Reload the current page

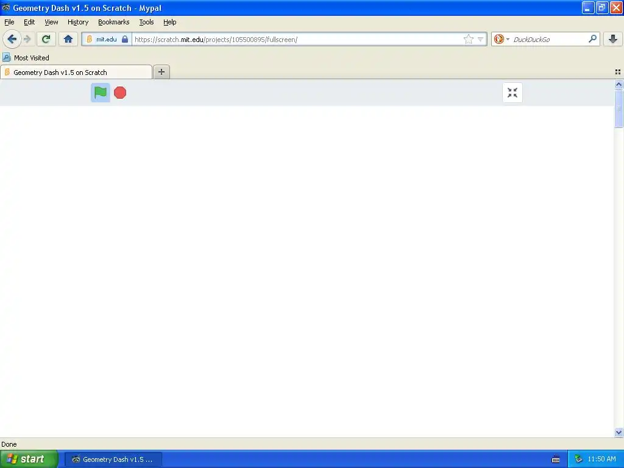click(46, 39)
